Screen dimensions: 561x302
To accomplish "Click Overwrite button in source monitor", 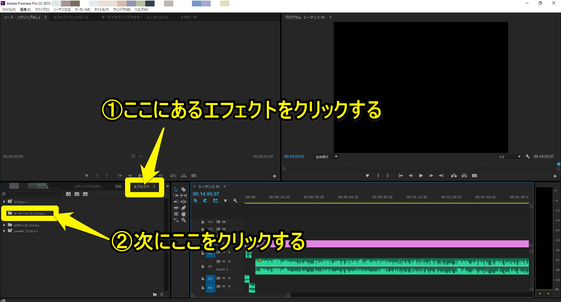I will [x=183, y=176].
